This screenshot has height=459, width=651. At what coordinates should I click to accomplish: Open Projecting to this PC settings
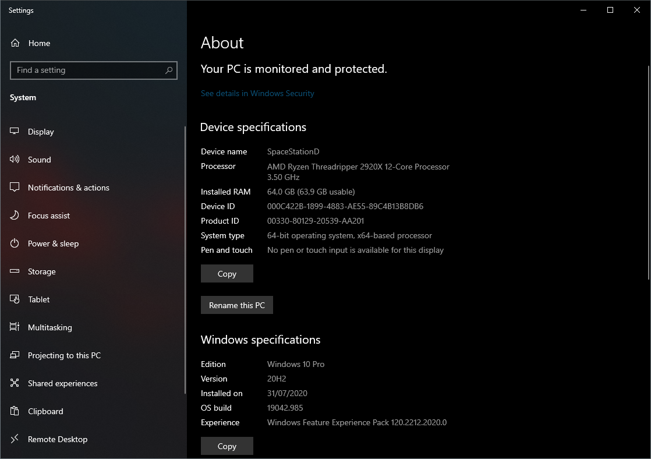(64, 355)
